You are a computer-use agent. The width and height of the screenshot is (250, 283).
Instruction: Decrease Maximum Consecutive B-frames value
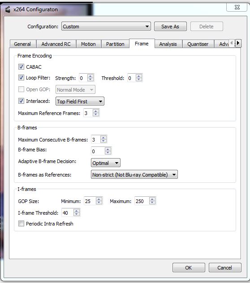(103, 141)
